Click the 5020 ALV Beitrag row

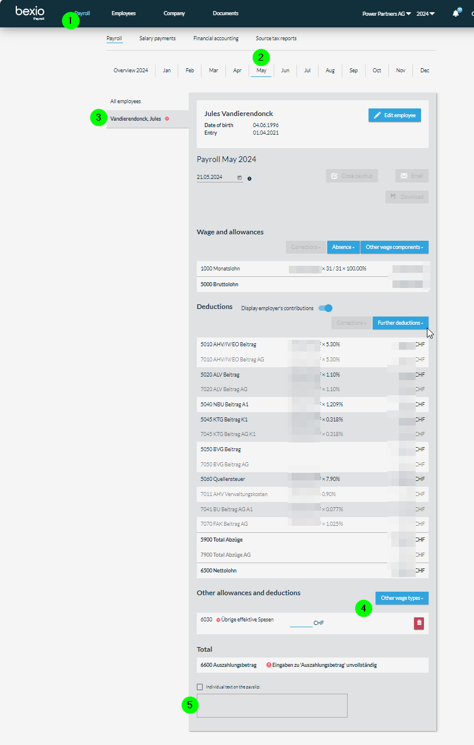pos(313,375)
